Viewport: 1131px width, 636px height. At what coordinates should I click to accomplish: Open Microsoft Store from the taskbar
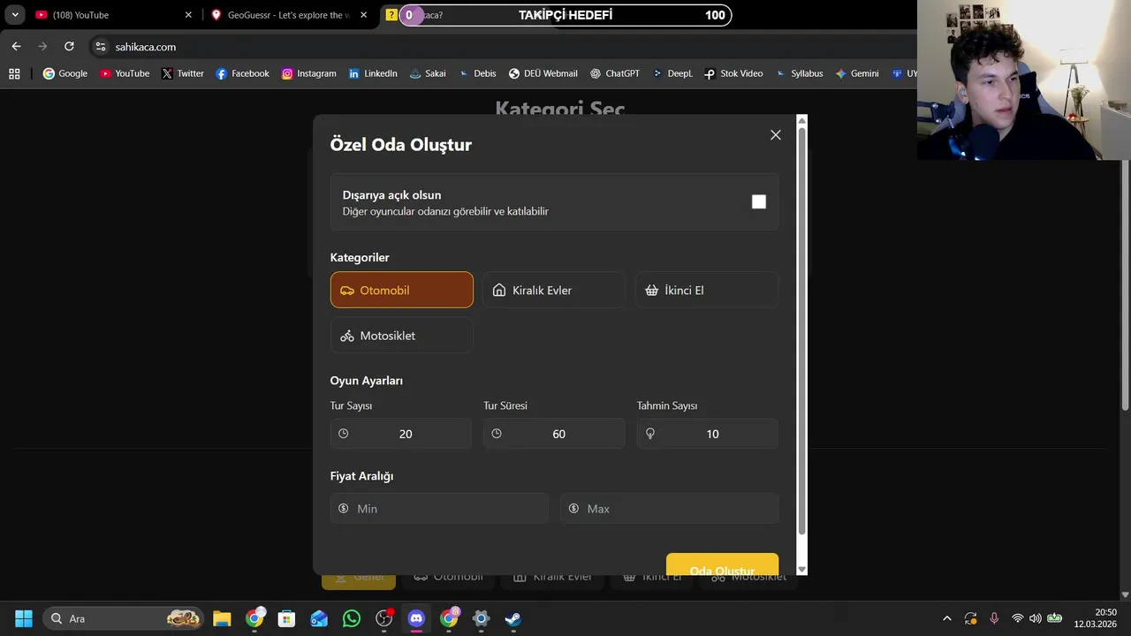click(x=286, y=618)
